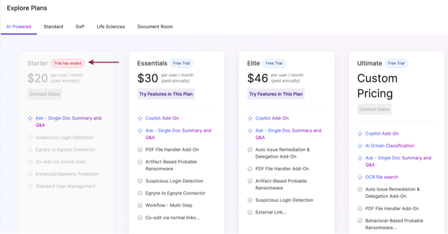Click checkmark icon beside Workflow - Multi-Step
The image size is (448, 234).
pyautogui.click(x=140, y=205)
